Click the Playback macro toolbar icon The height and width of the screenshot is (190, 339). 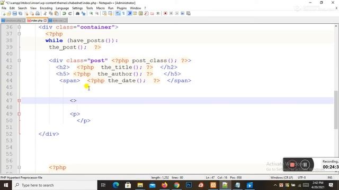(x=177, y=13)
